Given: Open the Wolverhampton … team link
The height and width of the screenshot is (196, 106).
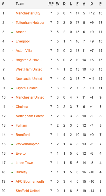Looking at the screenshot, I should coord(30,144).
